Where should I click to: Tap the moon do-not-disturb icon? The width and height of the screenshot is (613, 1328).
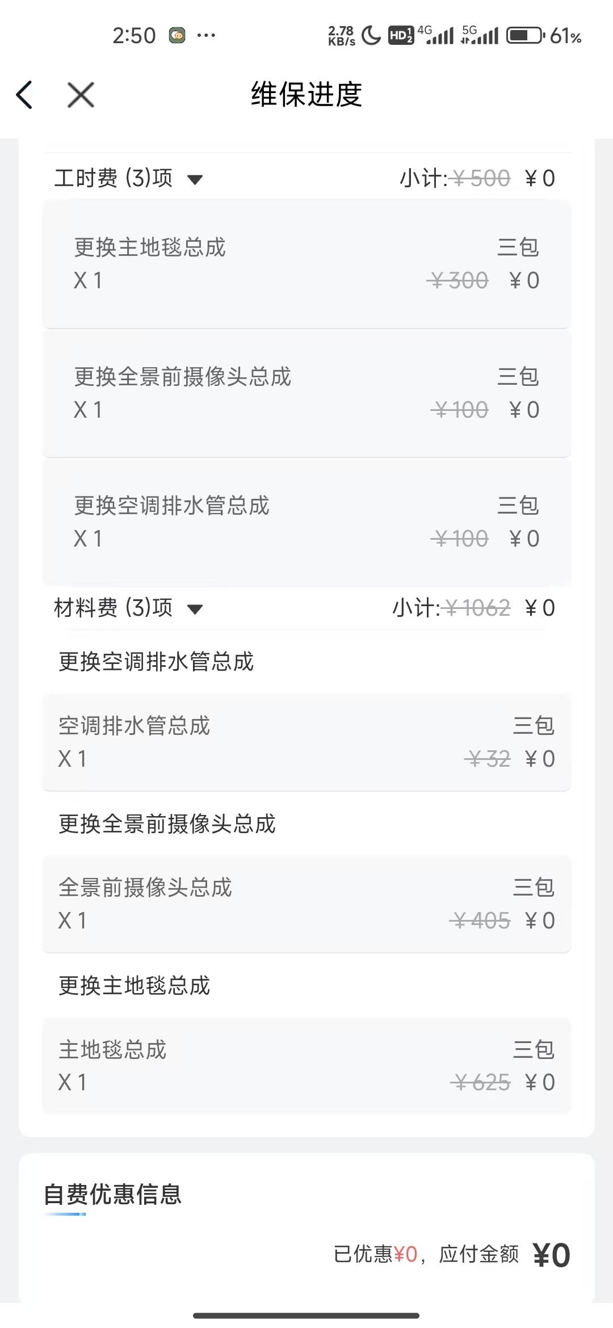click(371, 36)
